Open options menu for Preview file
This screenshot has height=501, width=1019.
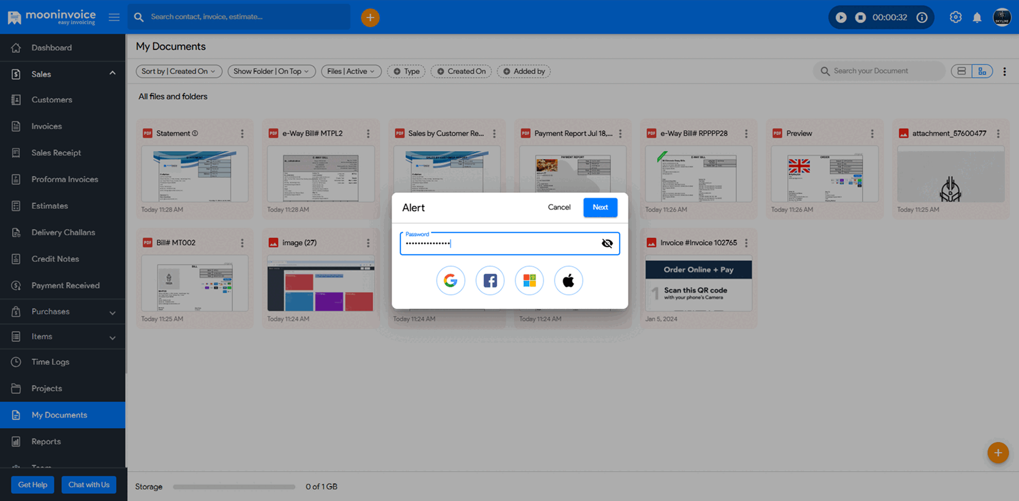click(872, 134)
